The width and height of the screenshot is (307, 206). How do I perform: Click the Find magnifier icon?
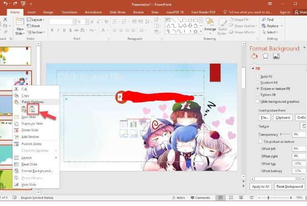click(x=264, y=20)
